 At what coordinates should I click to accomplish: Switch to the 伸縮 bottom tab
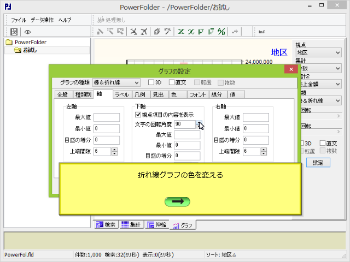point(157,224)
